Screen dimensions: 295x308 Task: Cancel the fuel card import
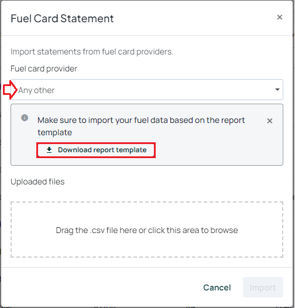[x=217, y=288]
